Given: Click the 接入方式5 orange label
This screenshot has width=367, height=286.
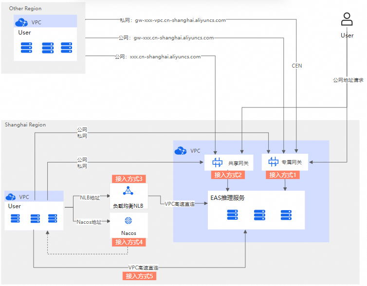Looking at the screenshot, I should click(139, 276).
